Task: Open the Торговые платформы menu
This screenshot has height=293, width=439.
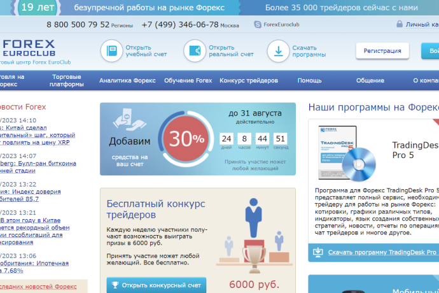Action: (67, 80)
